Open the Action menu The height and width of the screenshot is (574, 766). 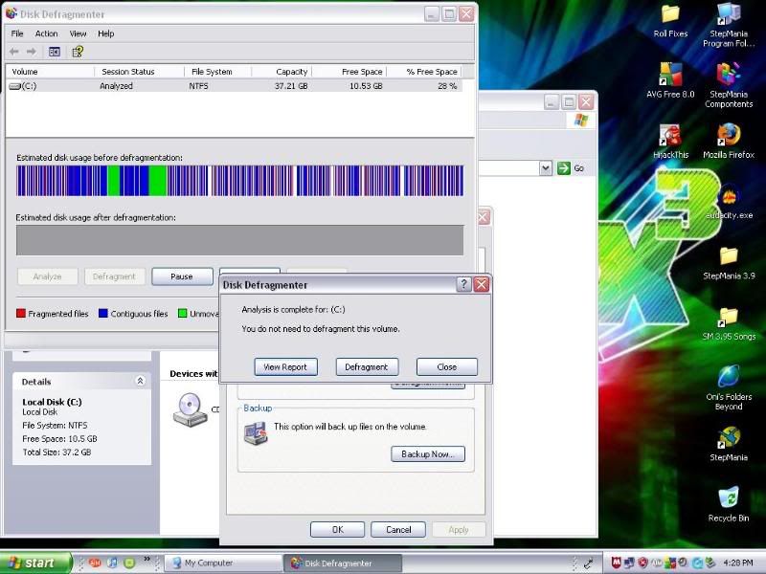pos(46,33)
